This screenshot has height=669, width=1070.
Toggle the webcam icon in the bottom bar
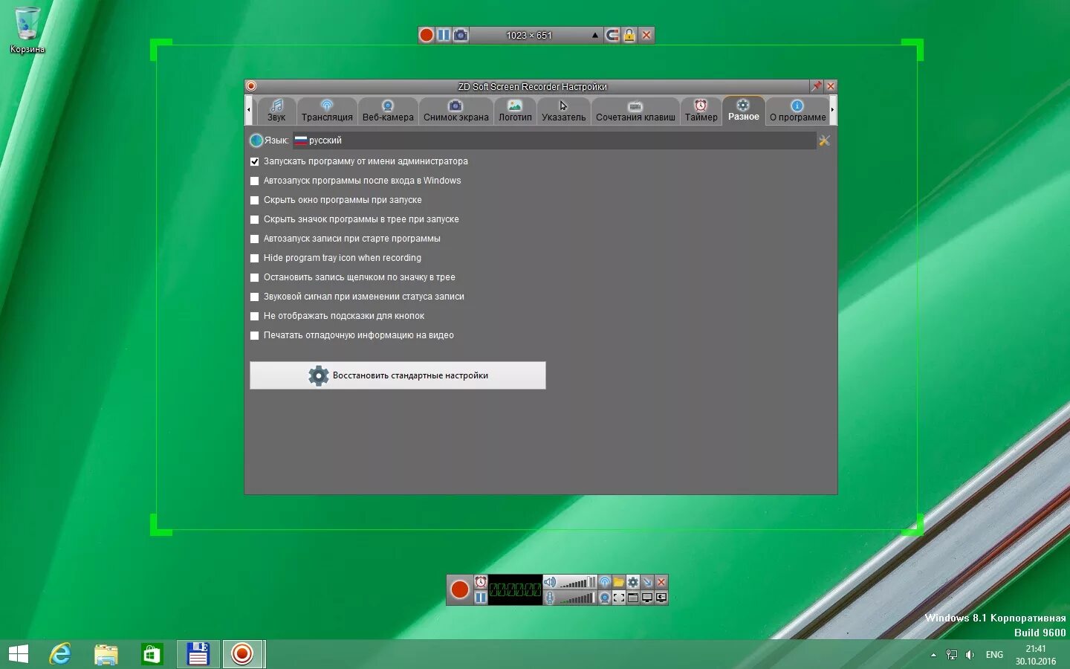[605, 597]
